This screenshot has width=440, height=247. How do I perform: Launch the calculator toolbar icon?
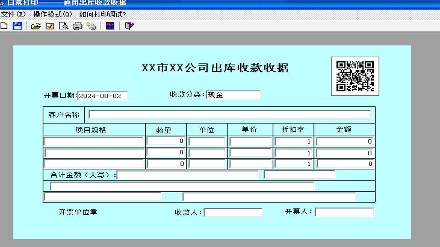coord(110,25)
